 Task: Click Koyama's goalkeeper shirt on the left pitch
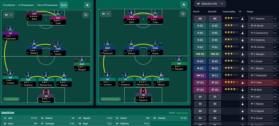click(x=46, y=92)
